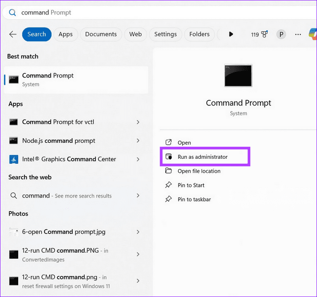Screen dimensions: 317x297
Task: Click the Node.js command prompt icon
Action: [14, 140]
